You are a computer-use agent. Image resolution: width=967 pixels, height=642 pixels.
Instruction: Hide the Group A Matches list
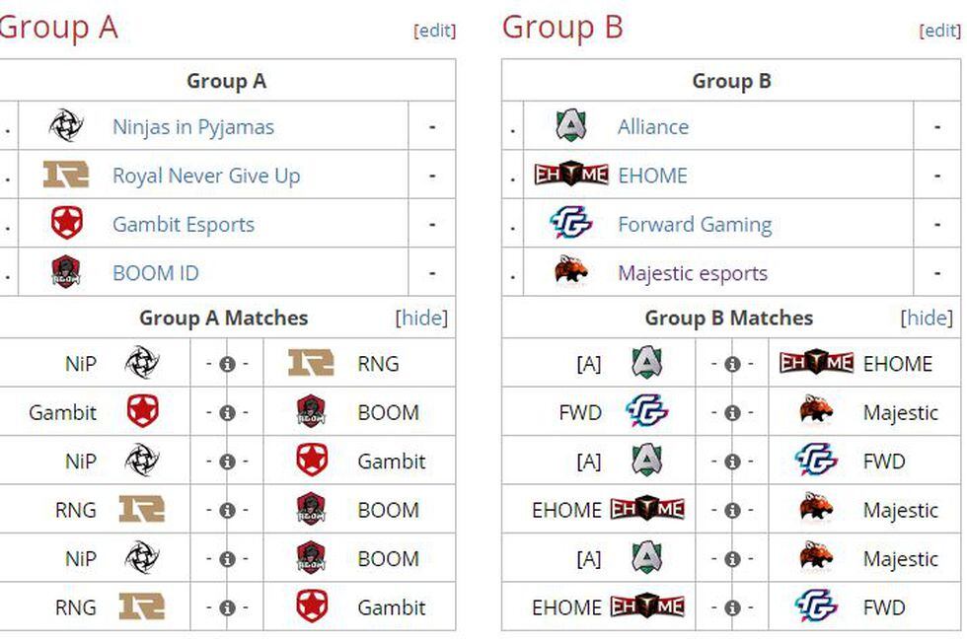(422, 318)
